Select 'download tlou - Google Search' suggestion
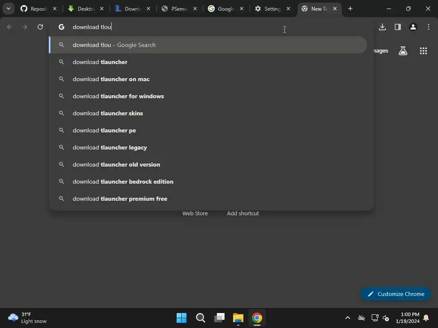Viewport: 438px width, 328px height. [x=208, y=45]
